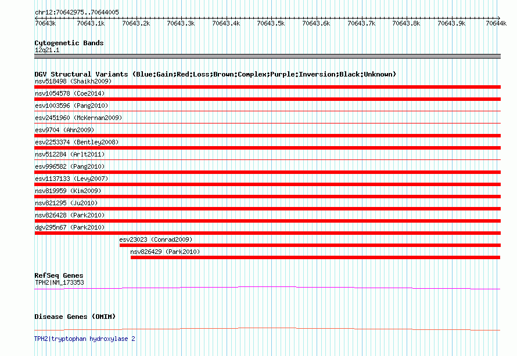Click the 70643.3k ruler tick label
Viewport: 517px width, 356px height.
point(181,23)
